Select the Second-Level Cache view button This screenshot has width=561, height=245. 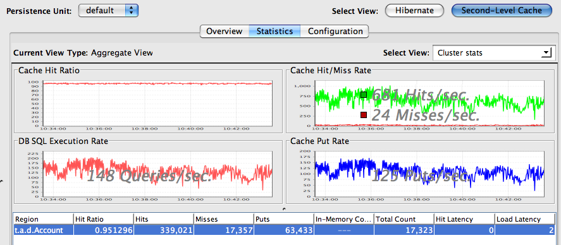click(x=502, y=11)
